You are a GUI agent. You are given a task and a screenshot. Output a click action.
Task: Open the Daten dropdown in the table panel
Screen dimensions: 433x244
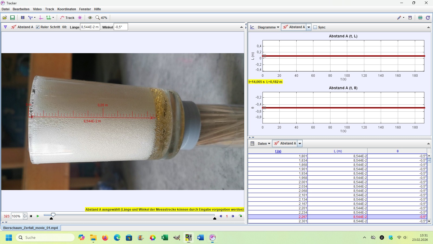[x=264, y=143]
